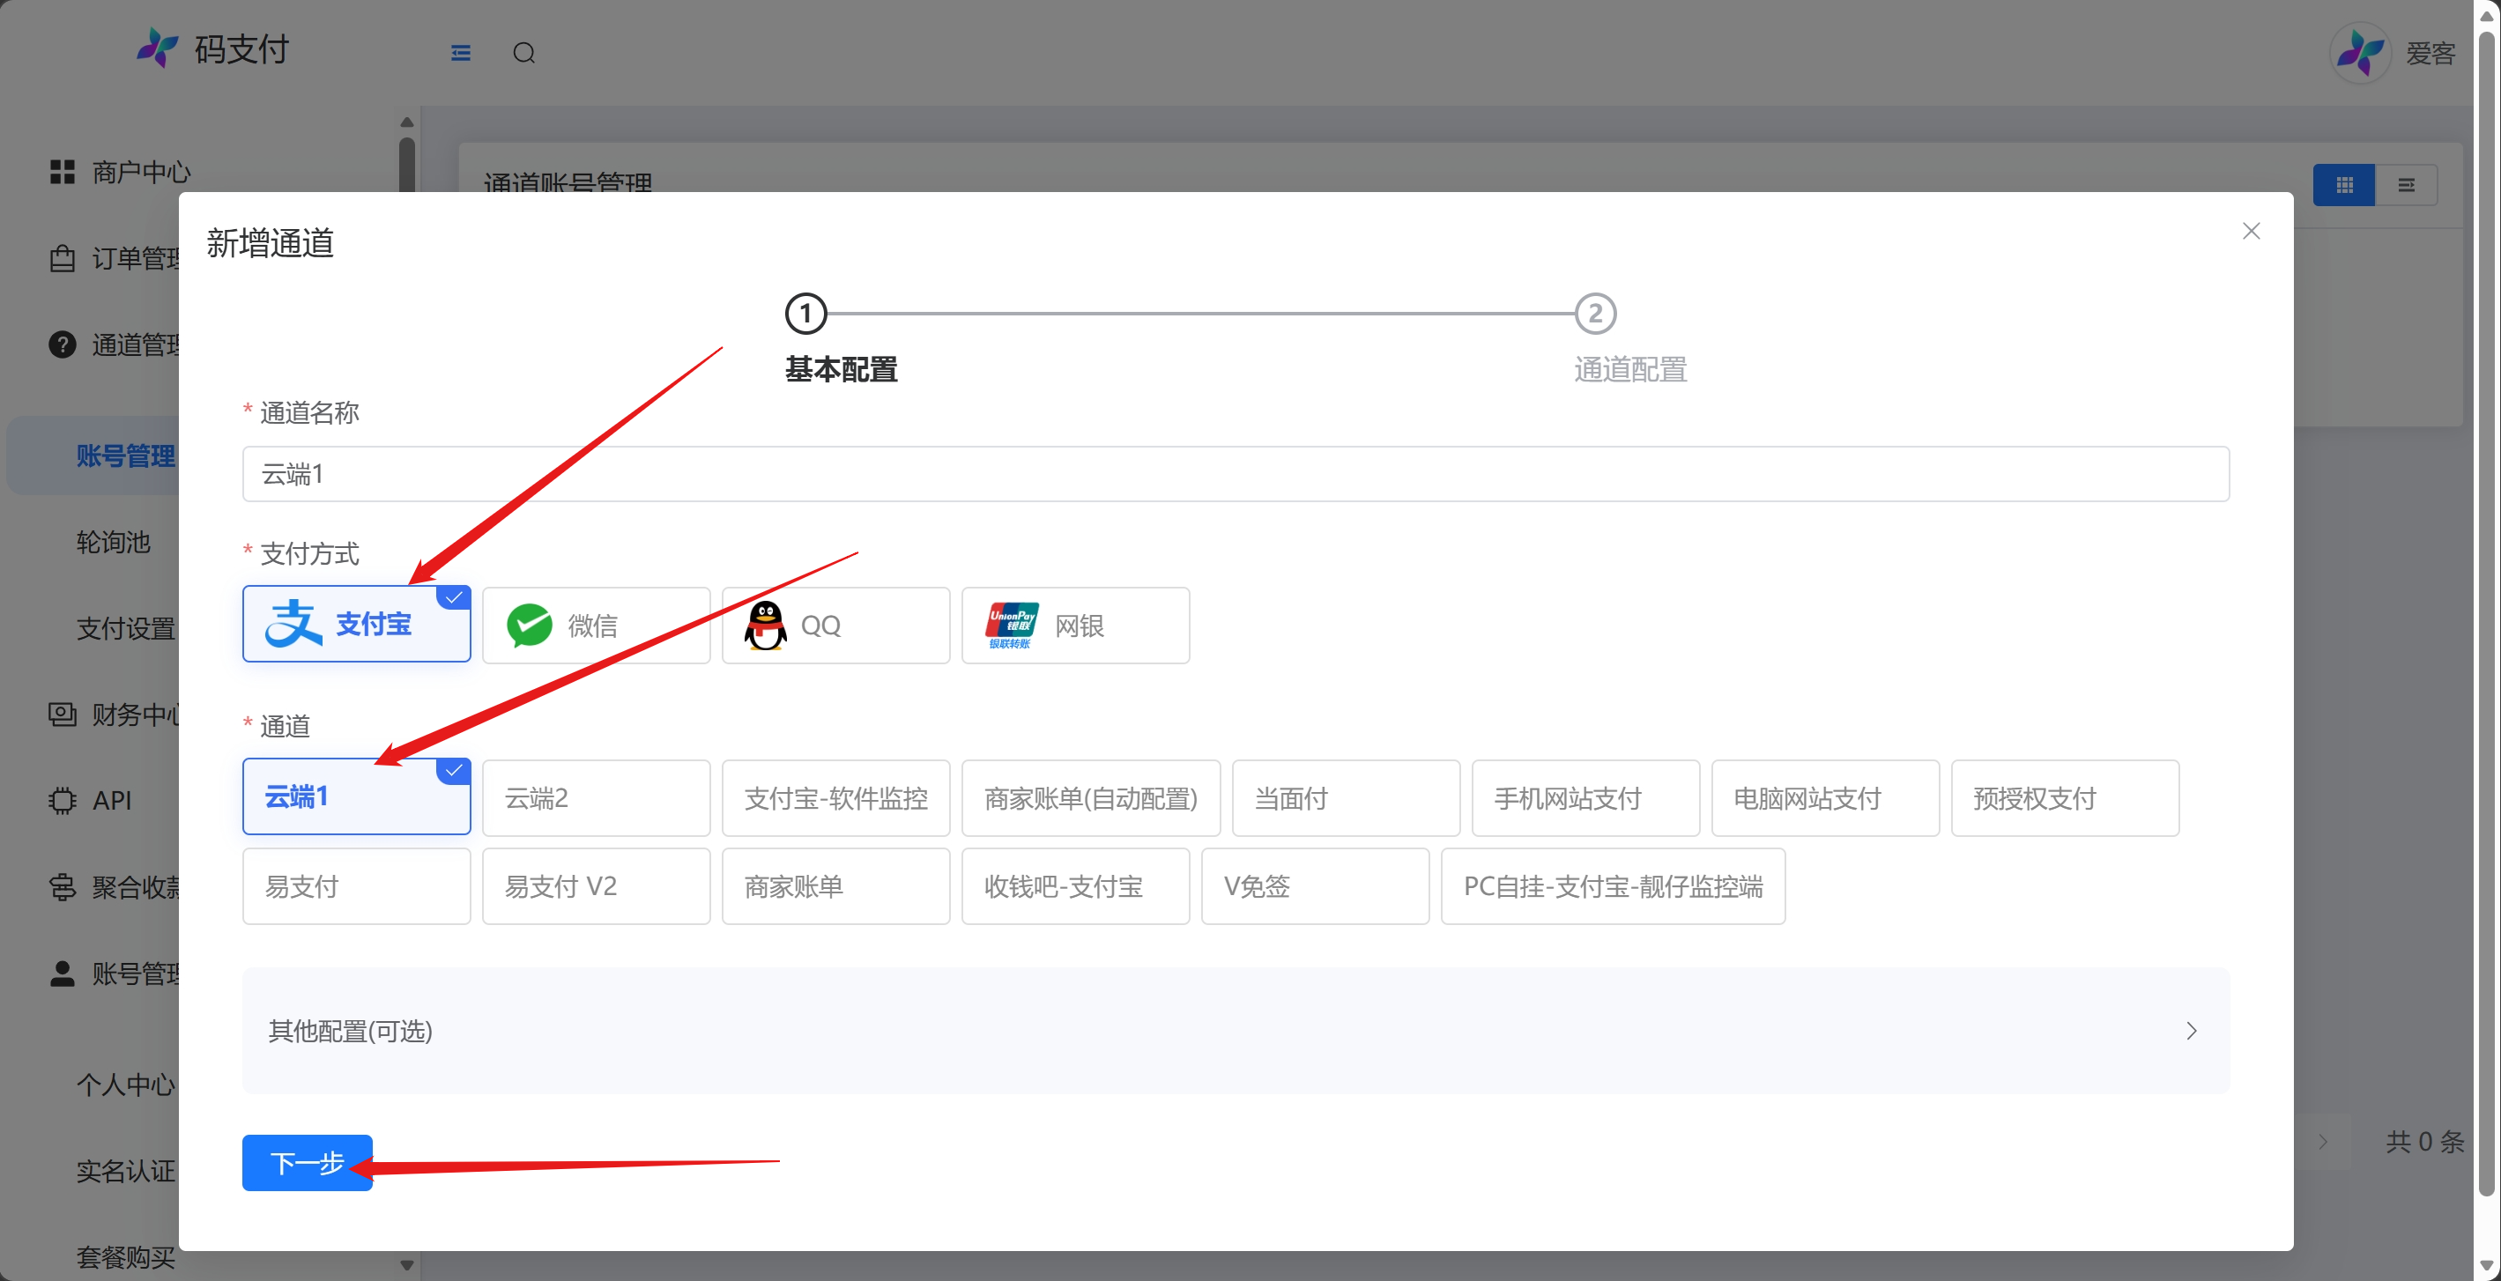Select QQ payment method
Image resolution: width=2501 pixels, height=1281 pixels.
836,625
